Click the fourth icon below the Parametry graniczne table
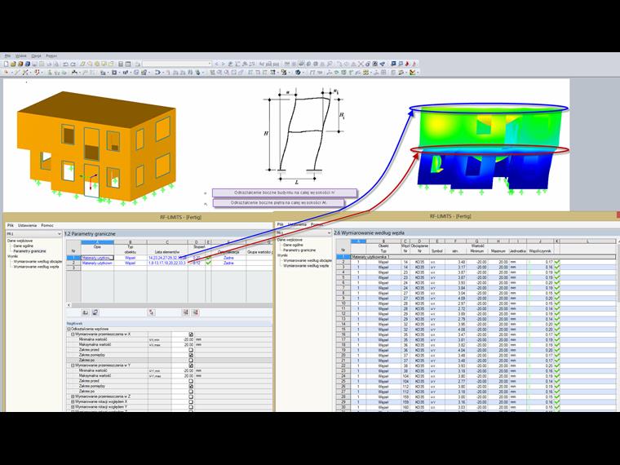Image resolution: width=620 pixels, height=465 pixels. [x=185, y=312]
